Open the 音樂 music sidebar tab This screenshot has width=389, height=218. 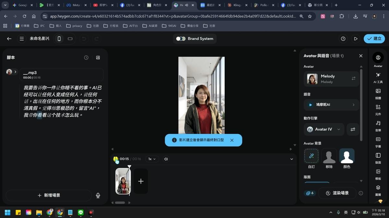[378, 126]
